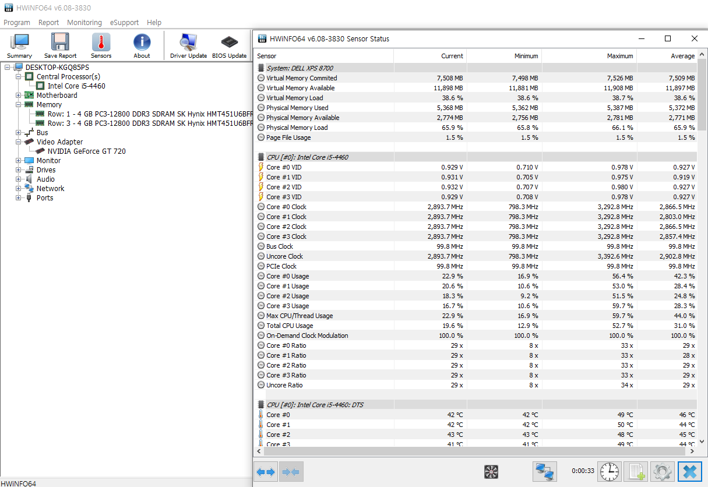Screen dimensions: 708x487
Task: Open the Monitoring menu
Action: [x=84, y=23]
